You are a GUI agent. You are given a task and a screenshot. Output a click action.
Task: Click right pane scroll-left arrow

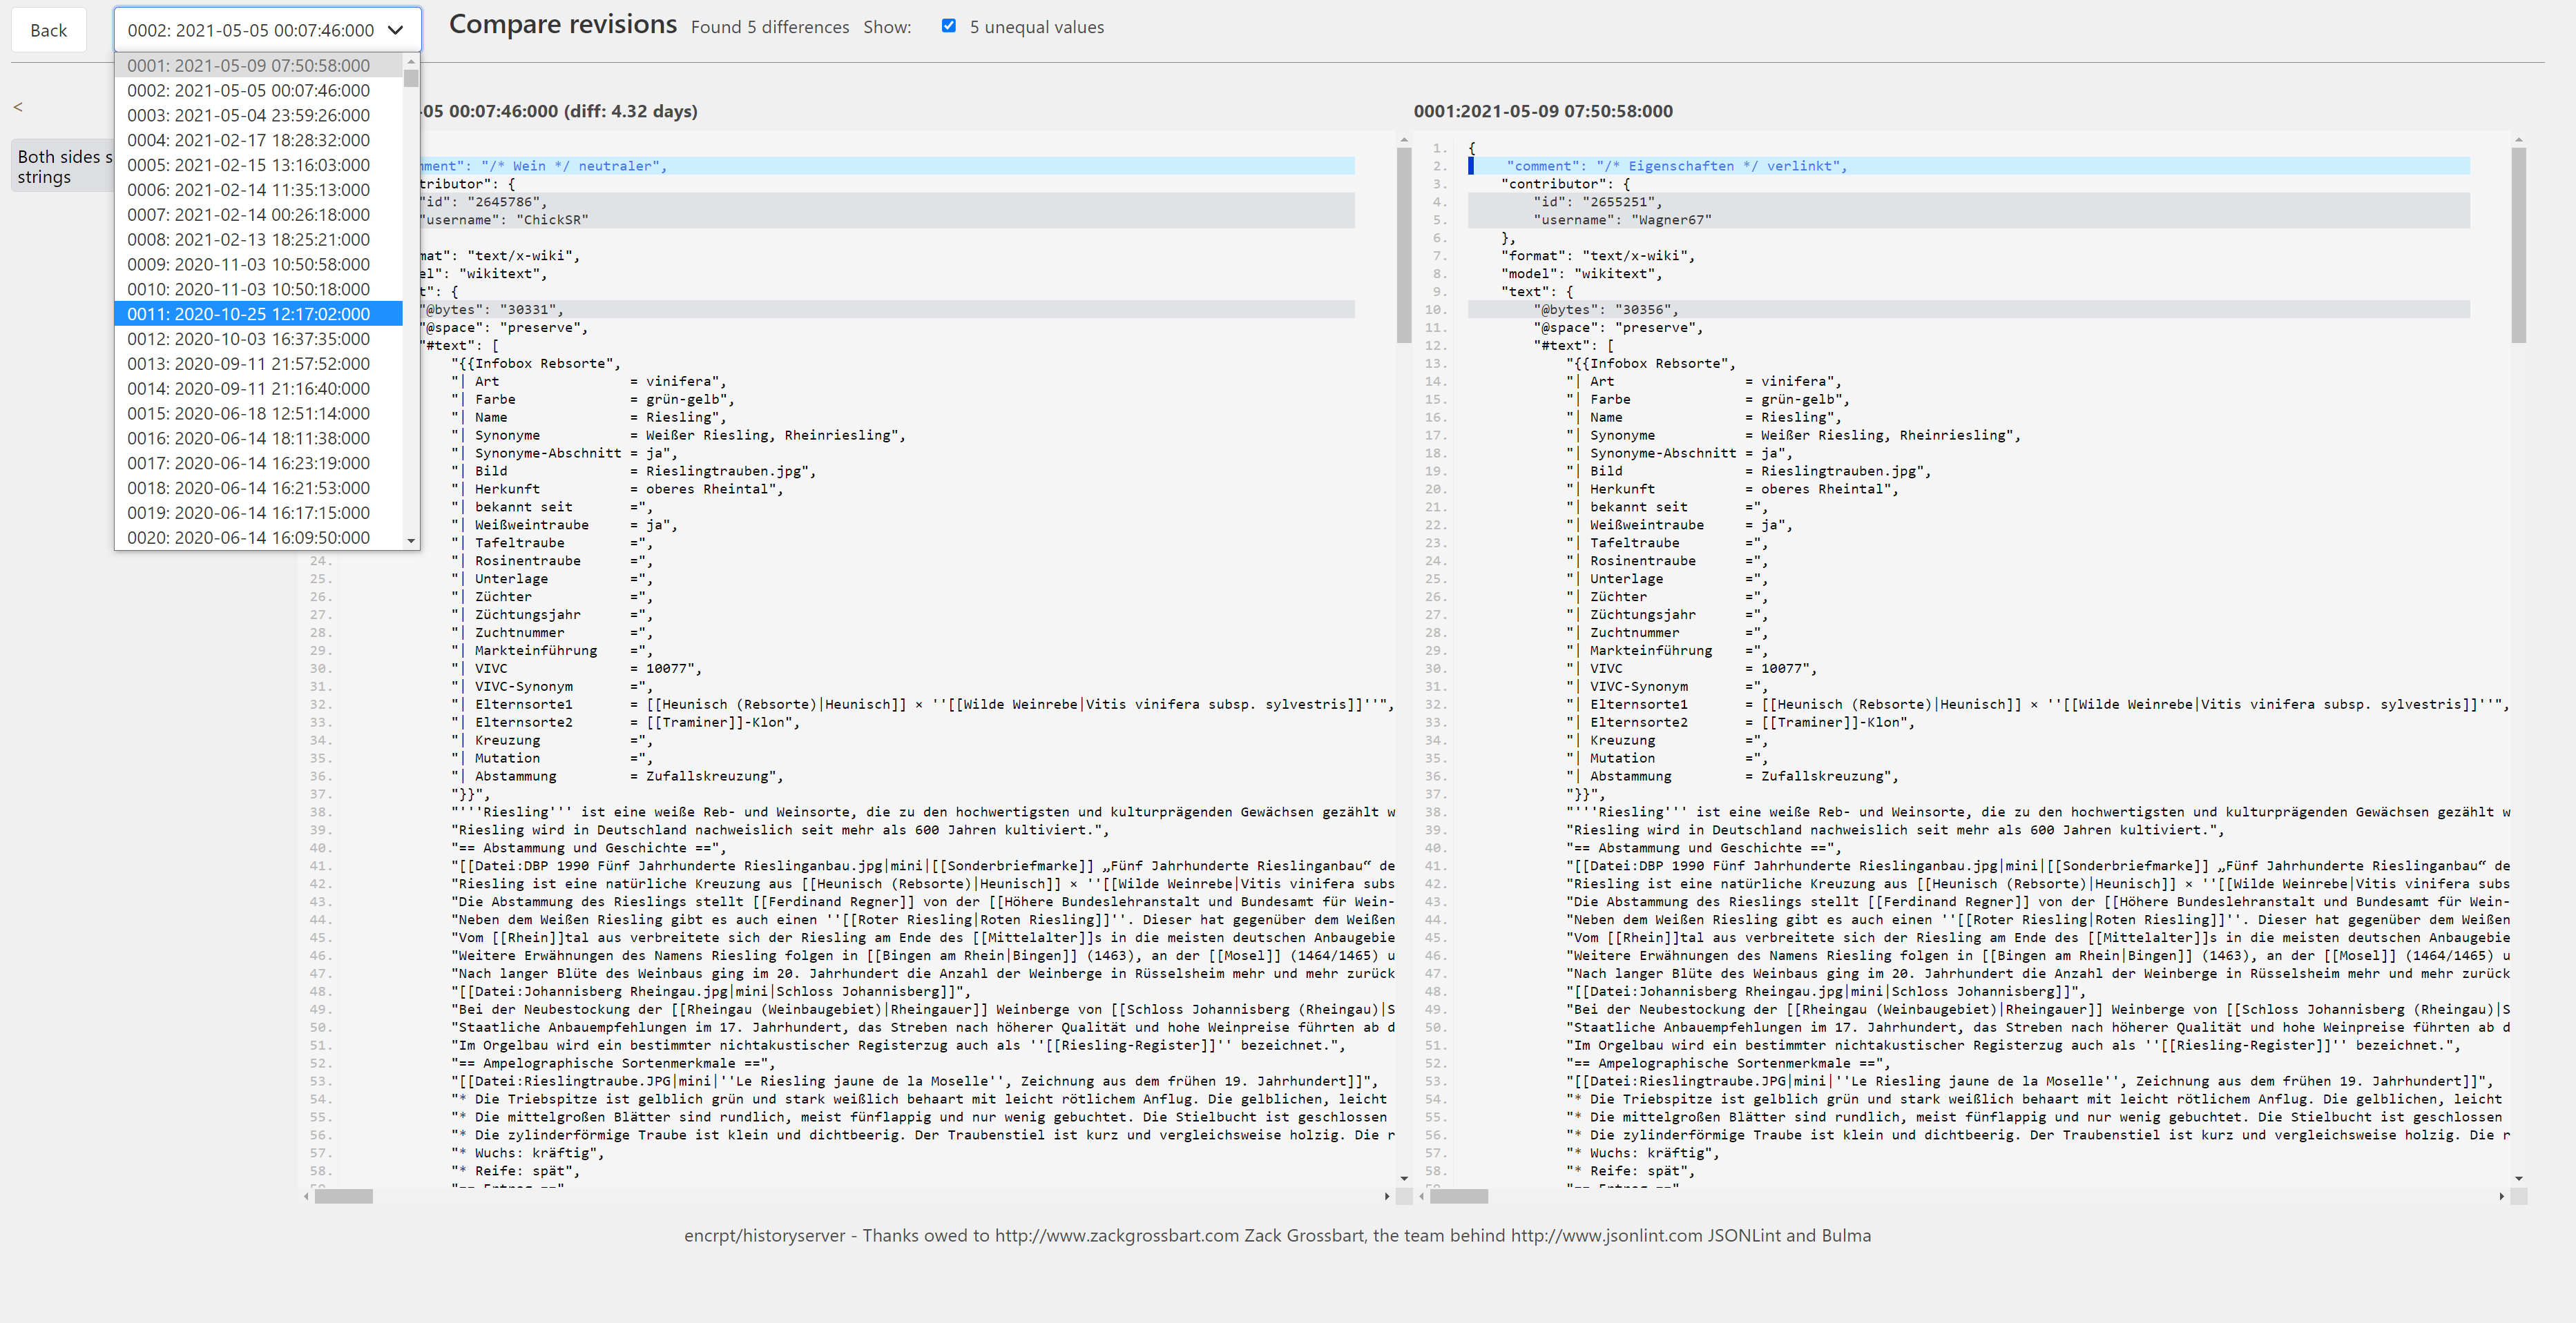pos(1421,1196)
